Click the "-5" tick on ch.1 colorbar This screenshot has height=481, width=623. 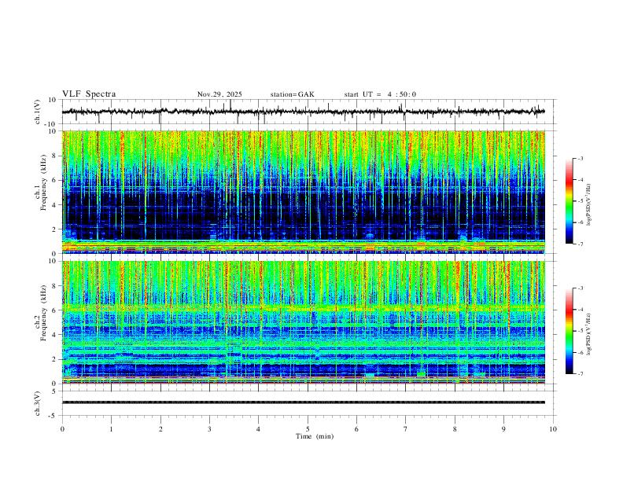click(x=580, y=201)
